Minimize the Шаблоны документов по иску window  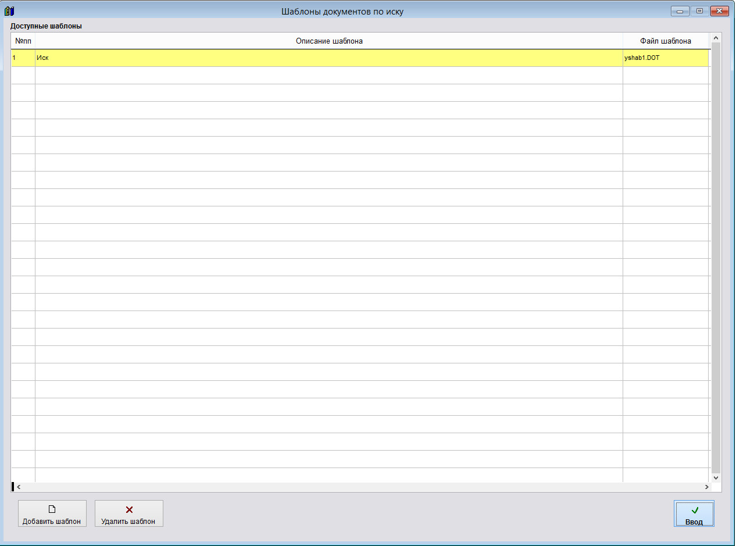pos(680,10)
